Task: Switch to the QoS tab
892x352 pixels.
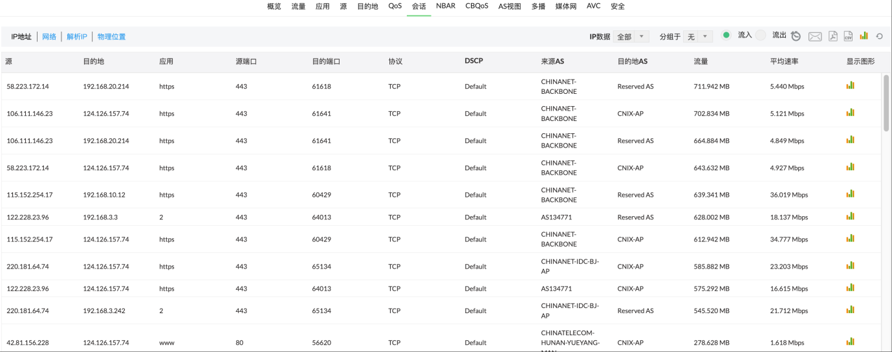Action: pos(395,6)
